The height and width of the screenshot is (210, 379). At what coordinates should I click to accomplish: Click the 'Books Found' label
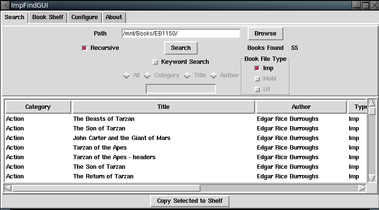265,48
